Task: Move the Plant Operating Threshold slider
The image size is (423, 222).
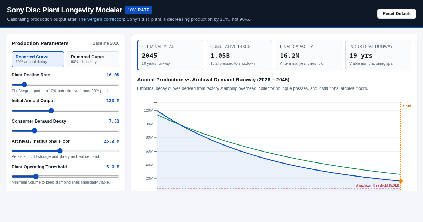Action: 66,177
